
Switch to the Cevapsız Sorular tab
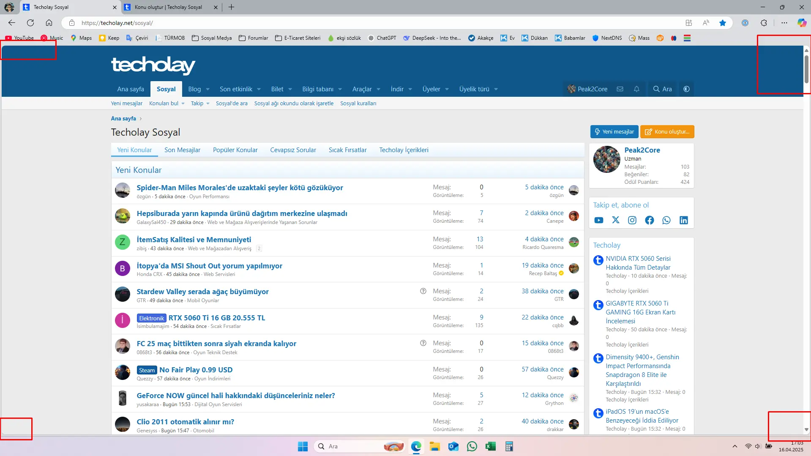tap(293, 150)
